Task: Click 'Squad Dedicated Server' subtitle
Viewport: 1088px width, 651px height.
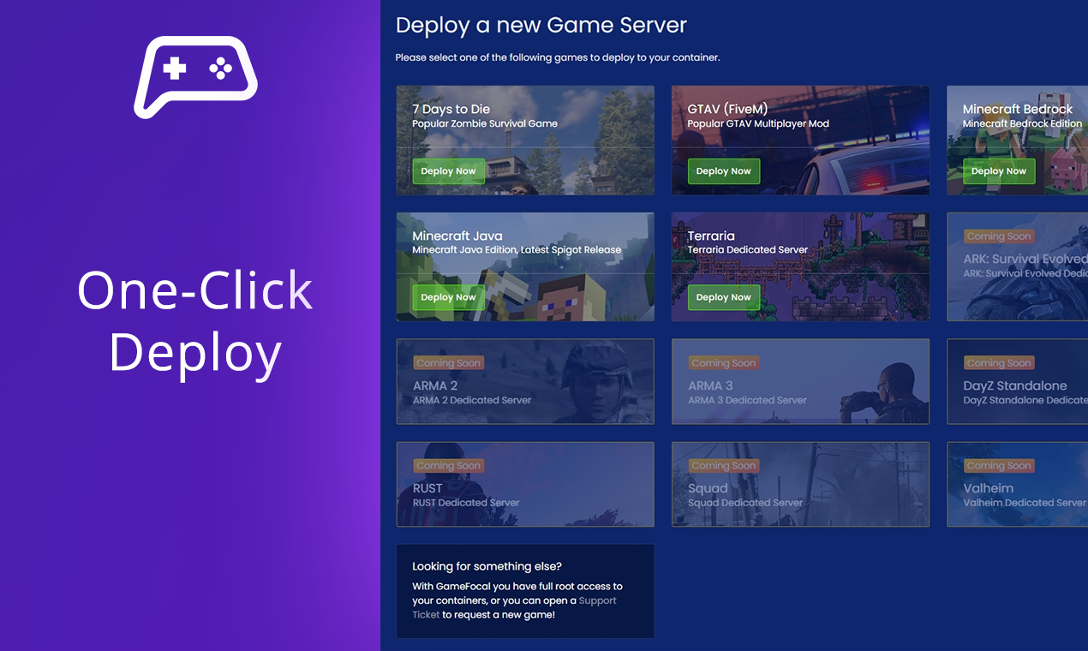Action: tap(744, 503)
